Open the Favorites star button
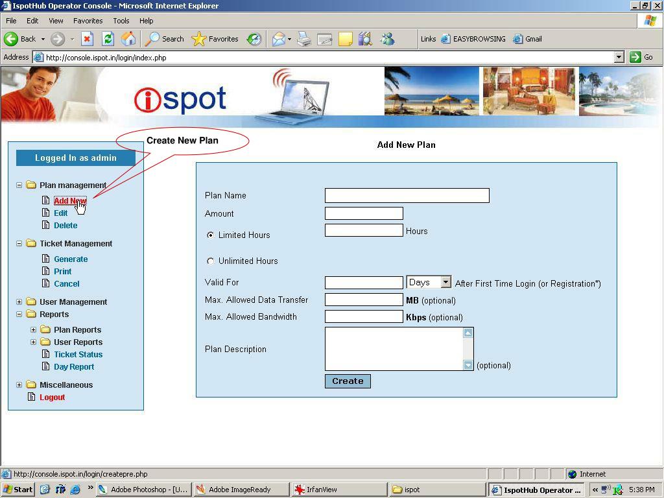Screen dimensions: 664x498 click(216, 39)
